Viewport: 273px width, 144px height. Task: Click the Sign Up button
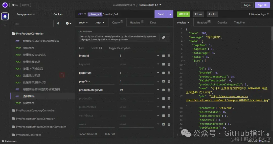tap(263, 5)
